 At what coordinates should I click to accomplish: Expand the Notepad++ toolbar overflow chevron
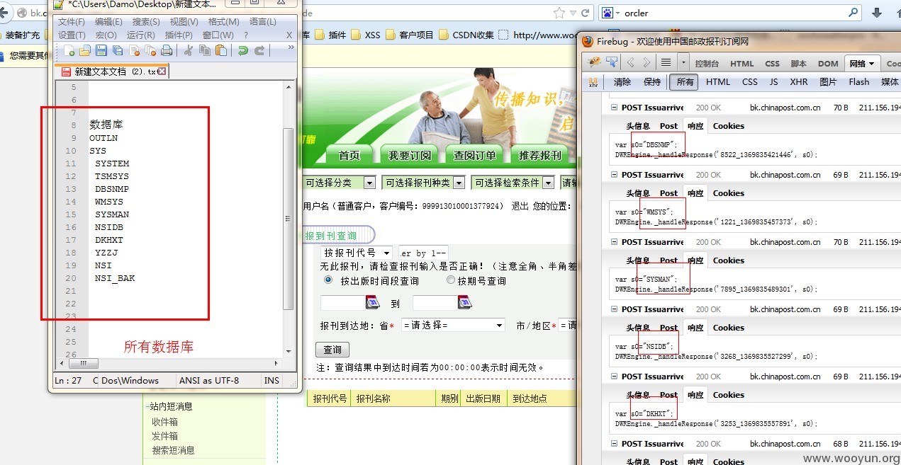click(291, 48)
